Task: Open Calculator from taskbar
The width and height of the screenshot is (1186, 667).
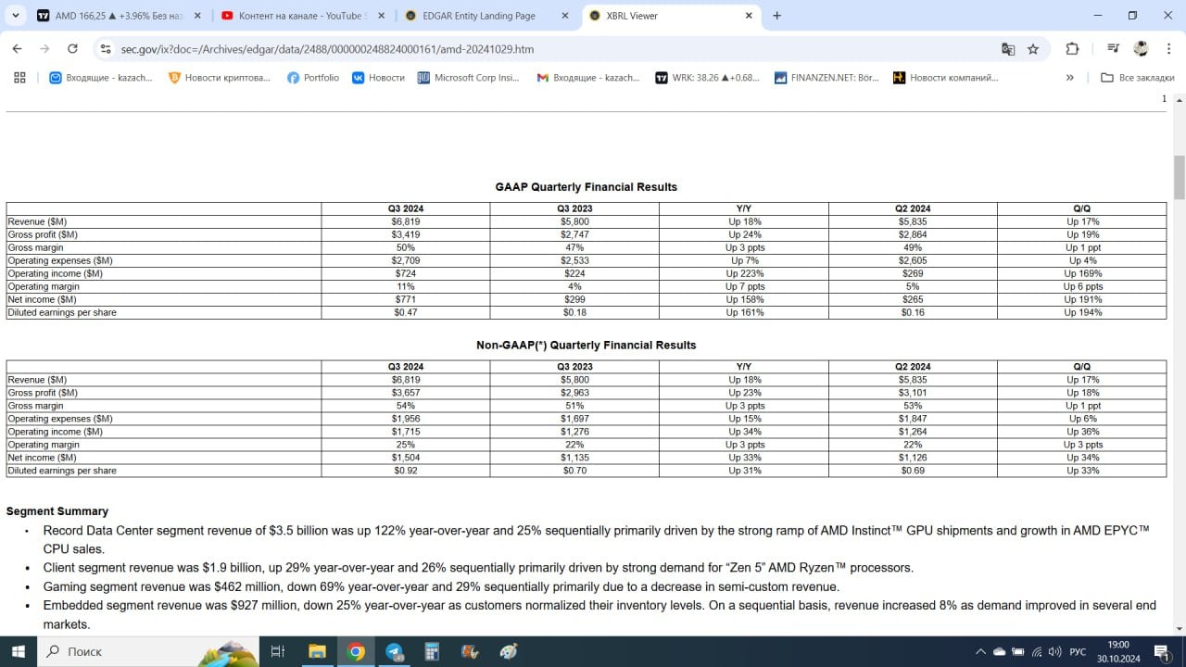Action: (432, 651)
